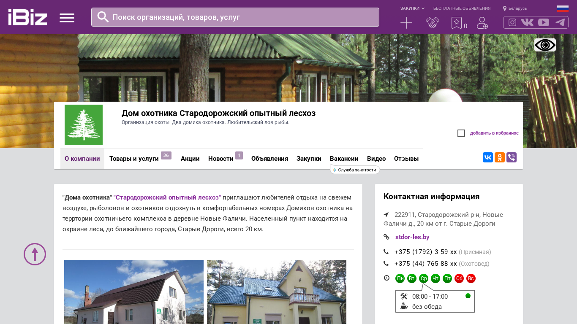Open the О компании tab
577x324 pixels.
pos(82,159)
